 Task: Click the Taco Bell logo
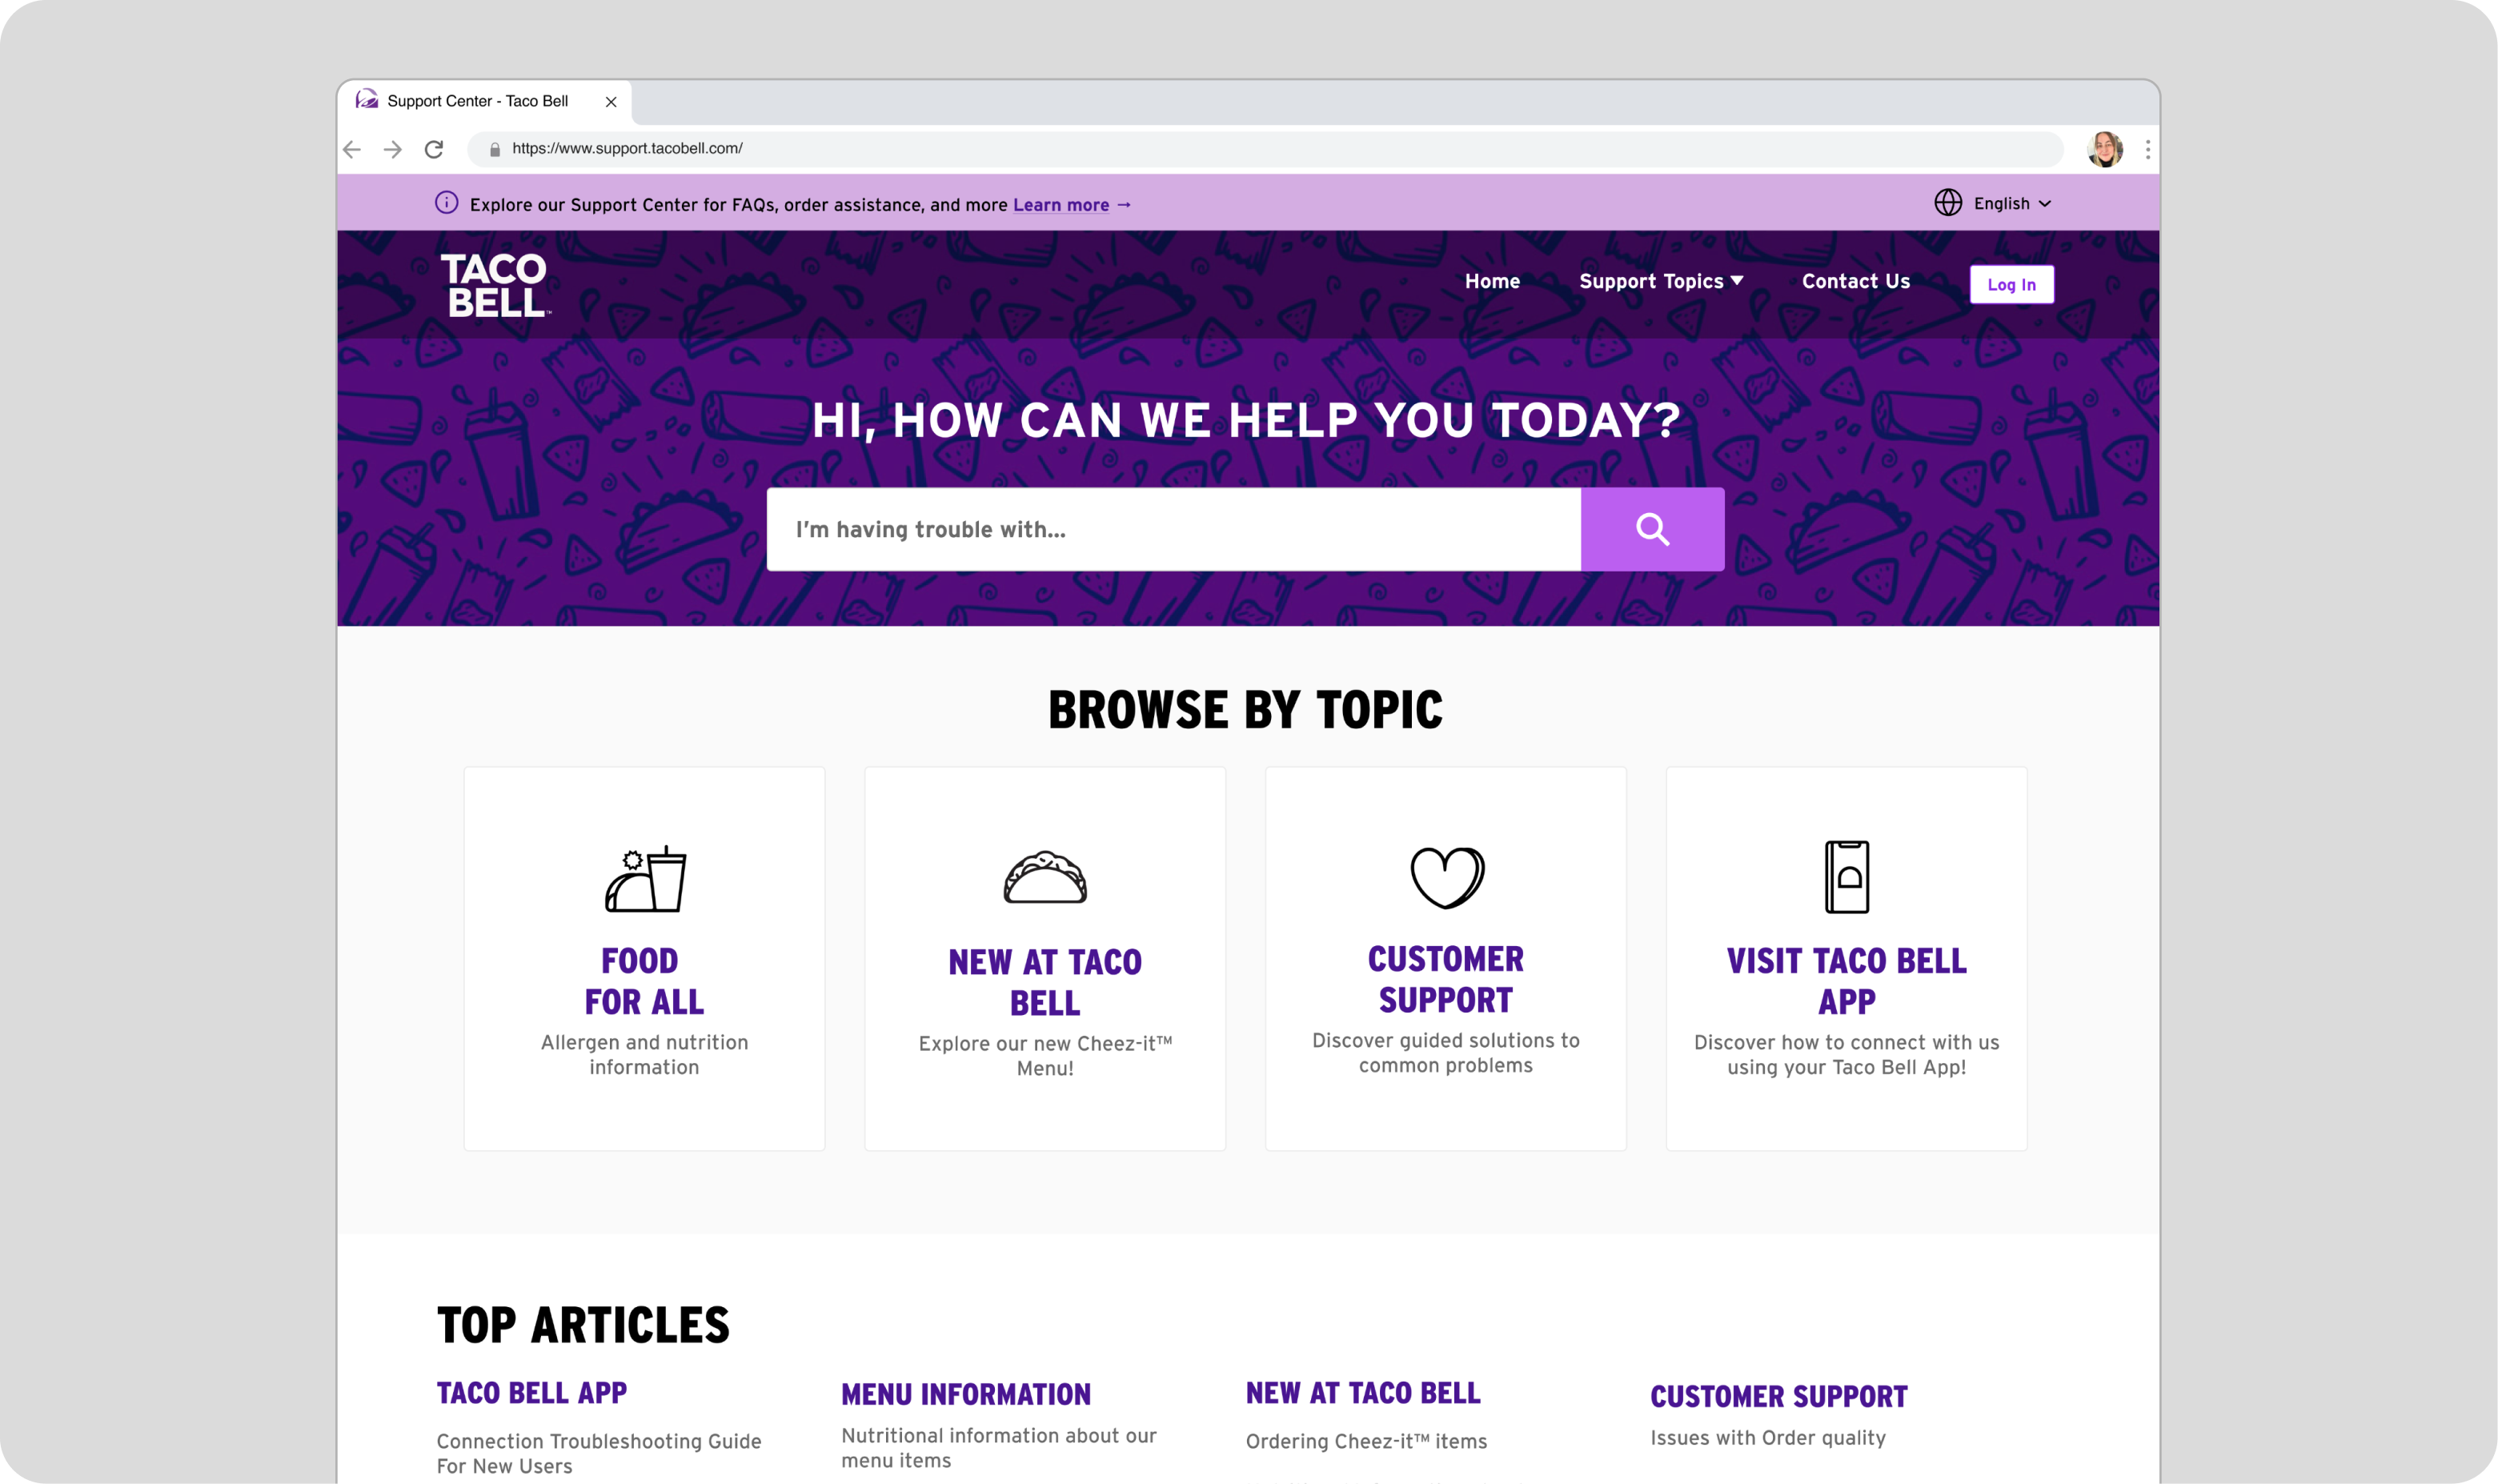click(494, 284)
